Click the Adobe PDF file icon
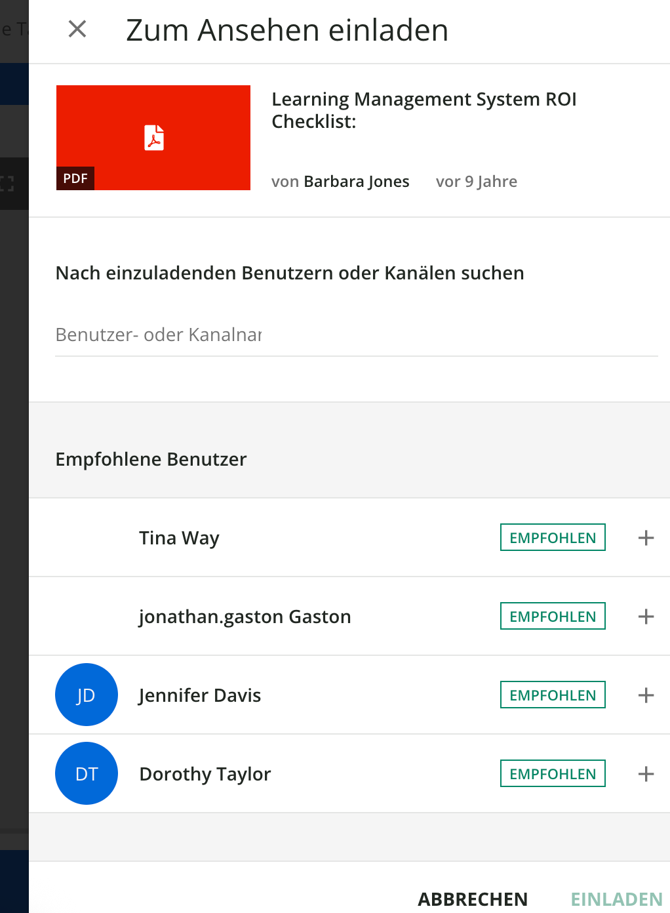 (154, 138)
